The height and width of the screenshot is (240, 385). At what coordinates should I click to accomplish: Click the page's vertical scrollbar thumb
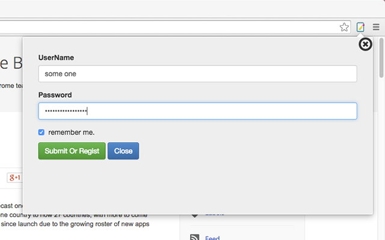coord(381,58)
